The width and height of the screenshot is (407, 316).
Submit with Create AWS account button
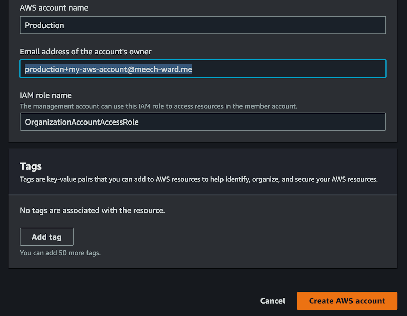coord(347,301)
